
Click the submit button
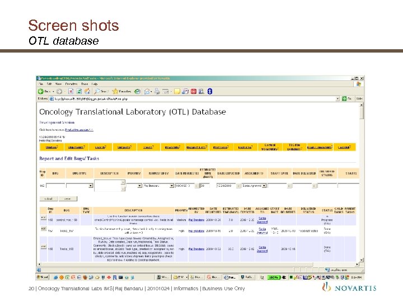click(x=49, y=199)
